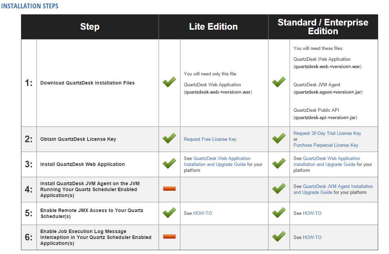Viewport: 389px width, 254px height.
Task: Open HOW-TO link for Log Message Interception
Action: tap(312, 237)
